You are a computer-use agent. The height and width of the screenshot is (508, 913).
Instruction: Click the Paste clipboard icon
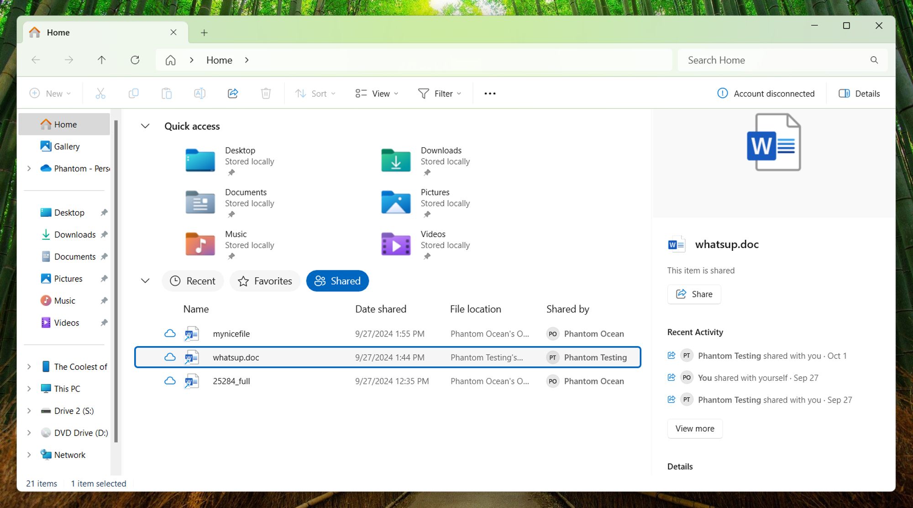(167, 93)
